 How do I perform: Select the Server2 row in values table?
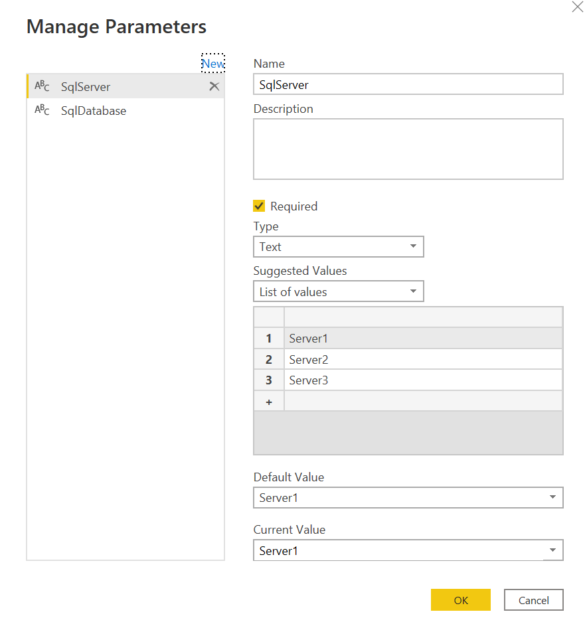423,359
